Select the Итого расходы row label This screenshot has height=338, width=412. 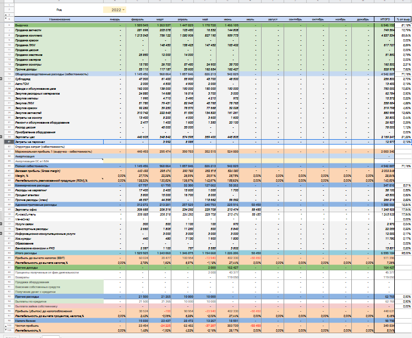click(x=59, y=253)
